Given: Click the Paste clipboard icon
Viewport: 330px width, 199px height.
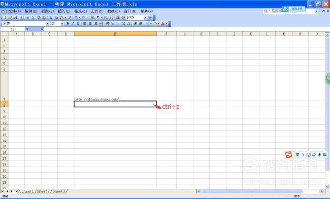Looking at the screenshot, I should pos(61,17).
